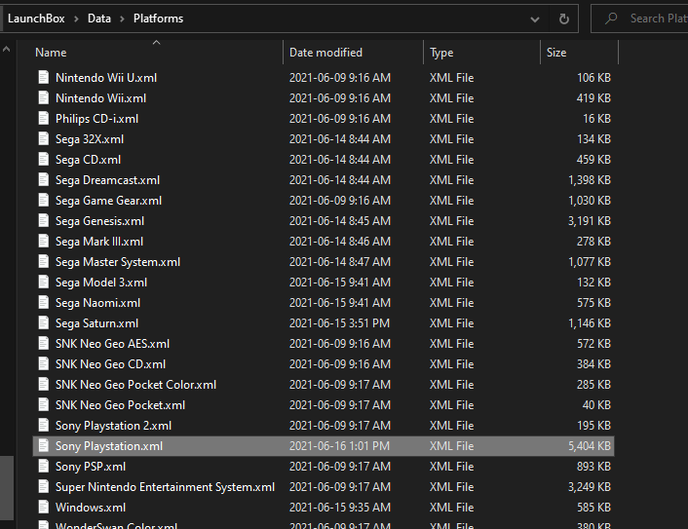This screenshot has height=529, width=688.
Task: Click the Sega Naomi.xml file icon
Action: coord(44,303)
